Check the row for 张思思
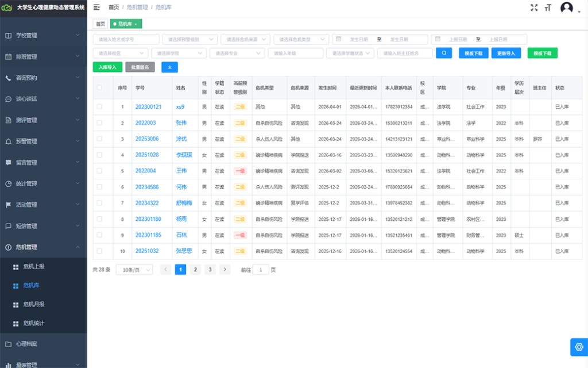The image size is (588, 368). (99, 251)
